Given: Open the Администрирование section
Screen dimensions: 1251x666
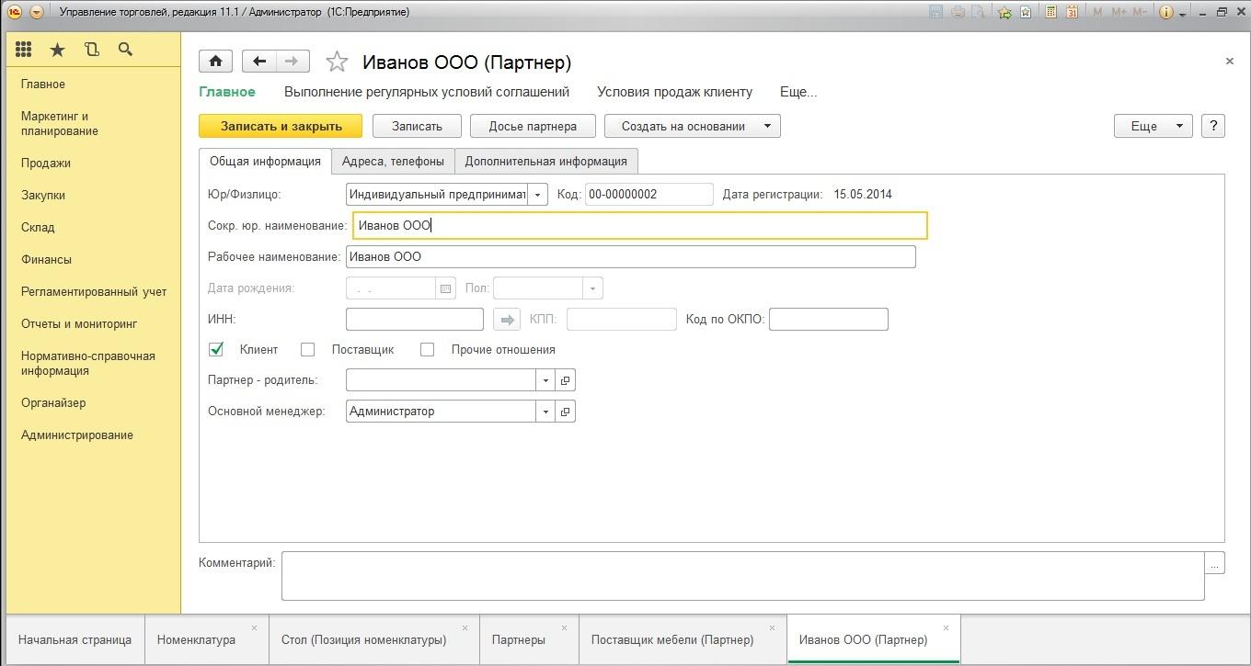Looking at the screenshot, I should pos(77,435).
